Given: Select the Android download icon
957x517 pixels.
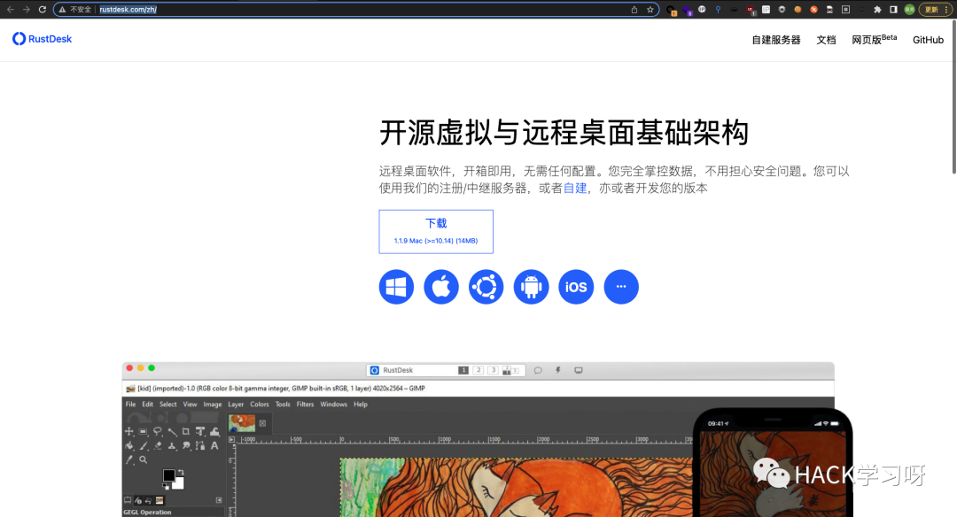Looking at the screenshot, I should tap(531, 287).
